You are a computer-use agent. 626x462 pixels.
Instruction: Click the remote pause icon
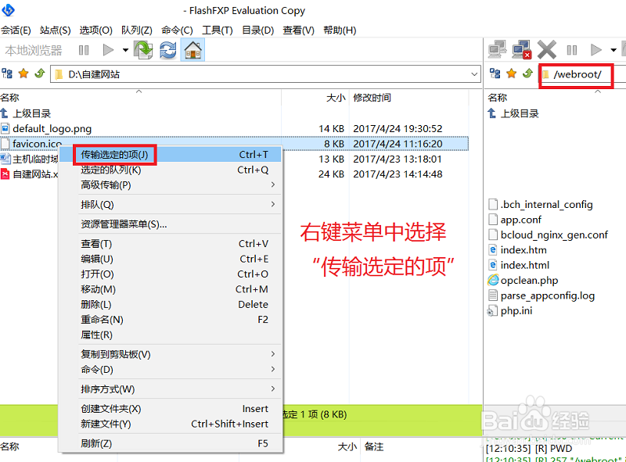point(572,50)
